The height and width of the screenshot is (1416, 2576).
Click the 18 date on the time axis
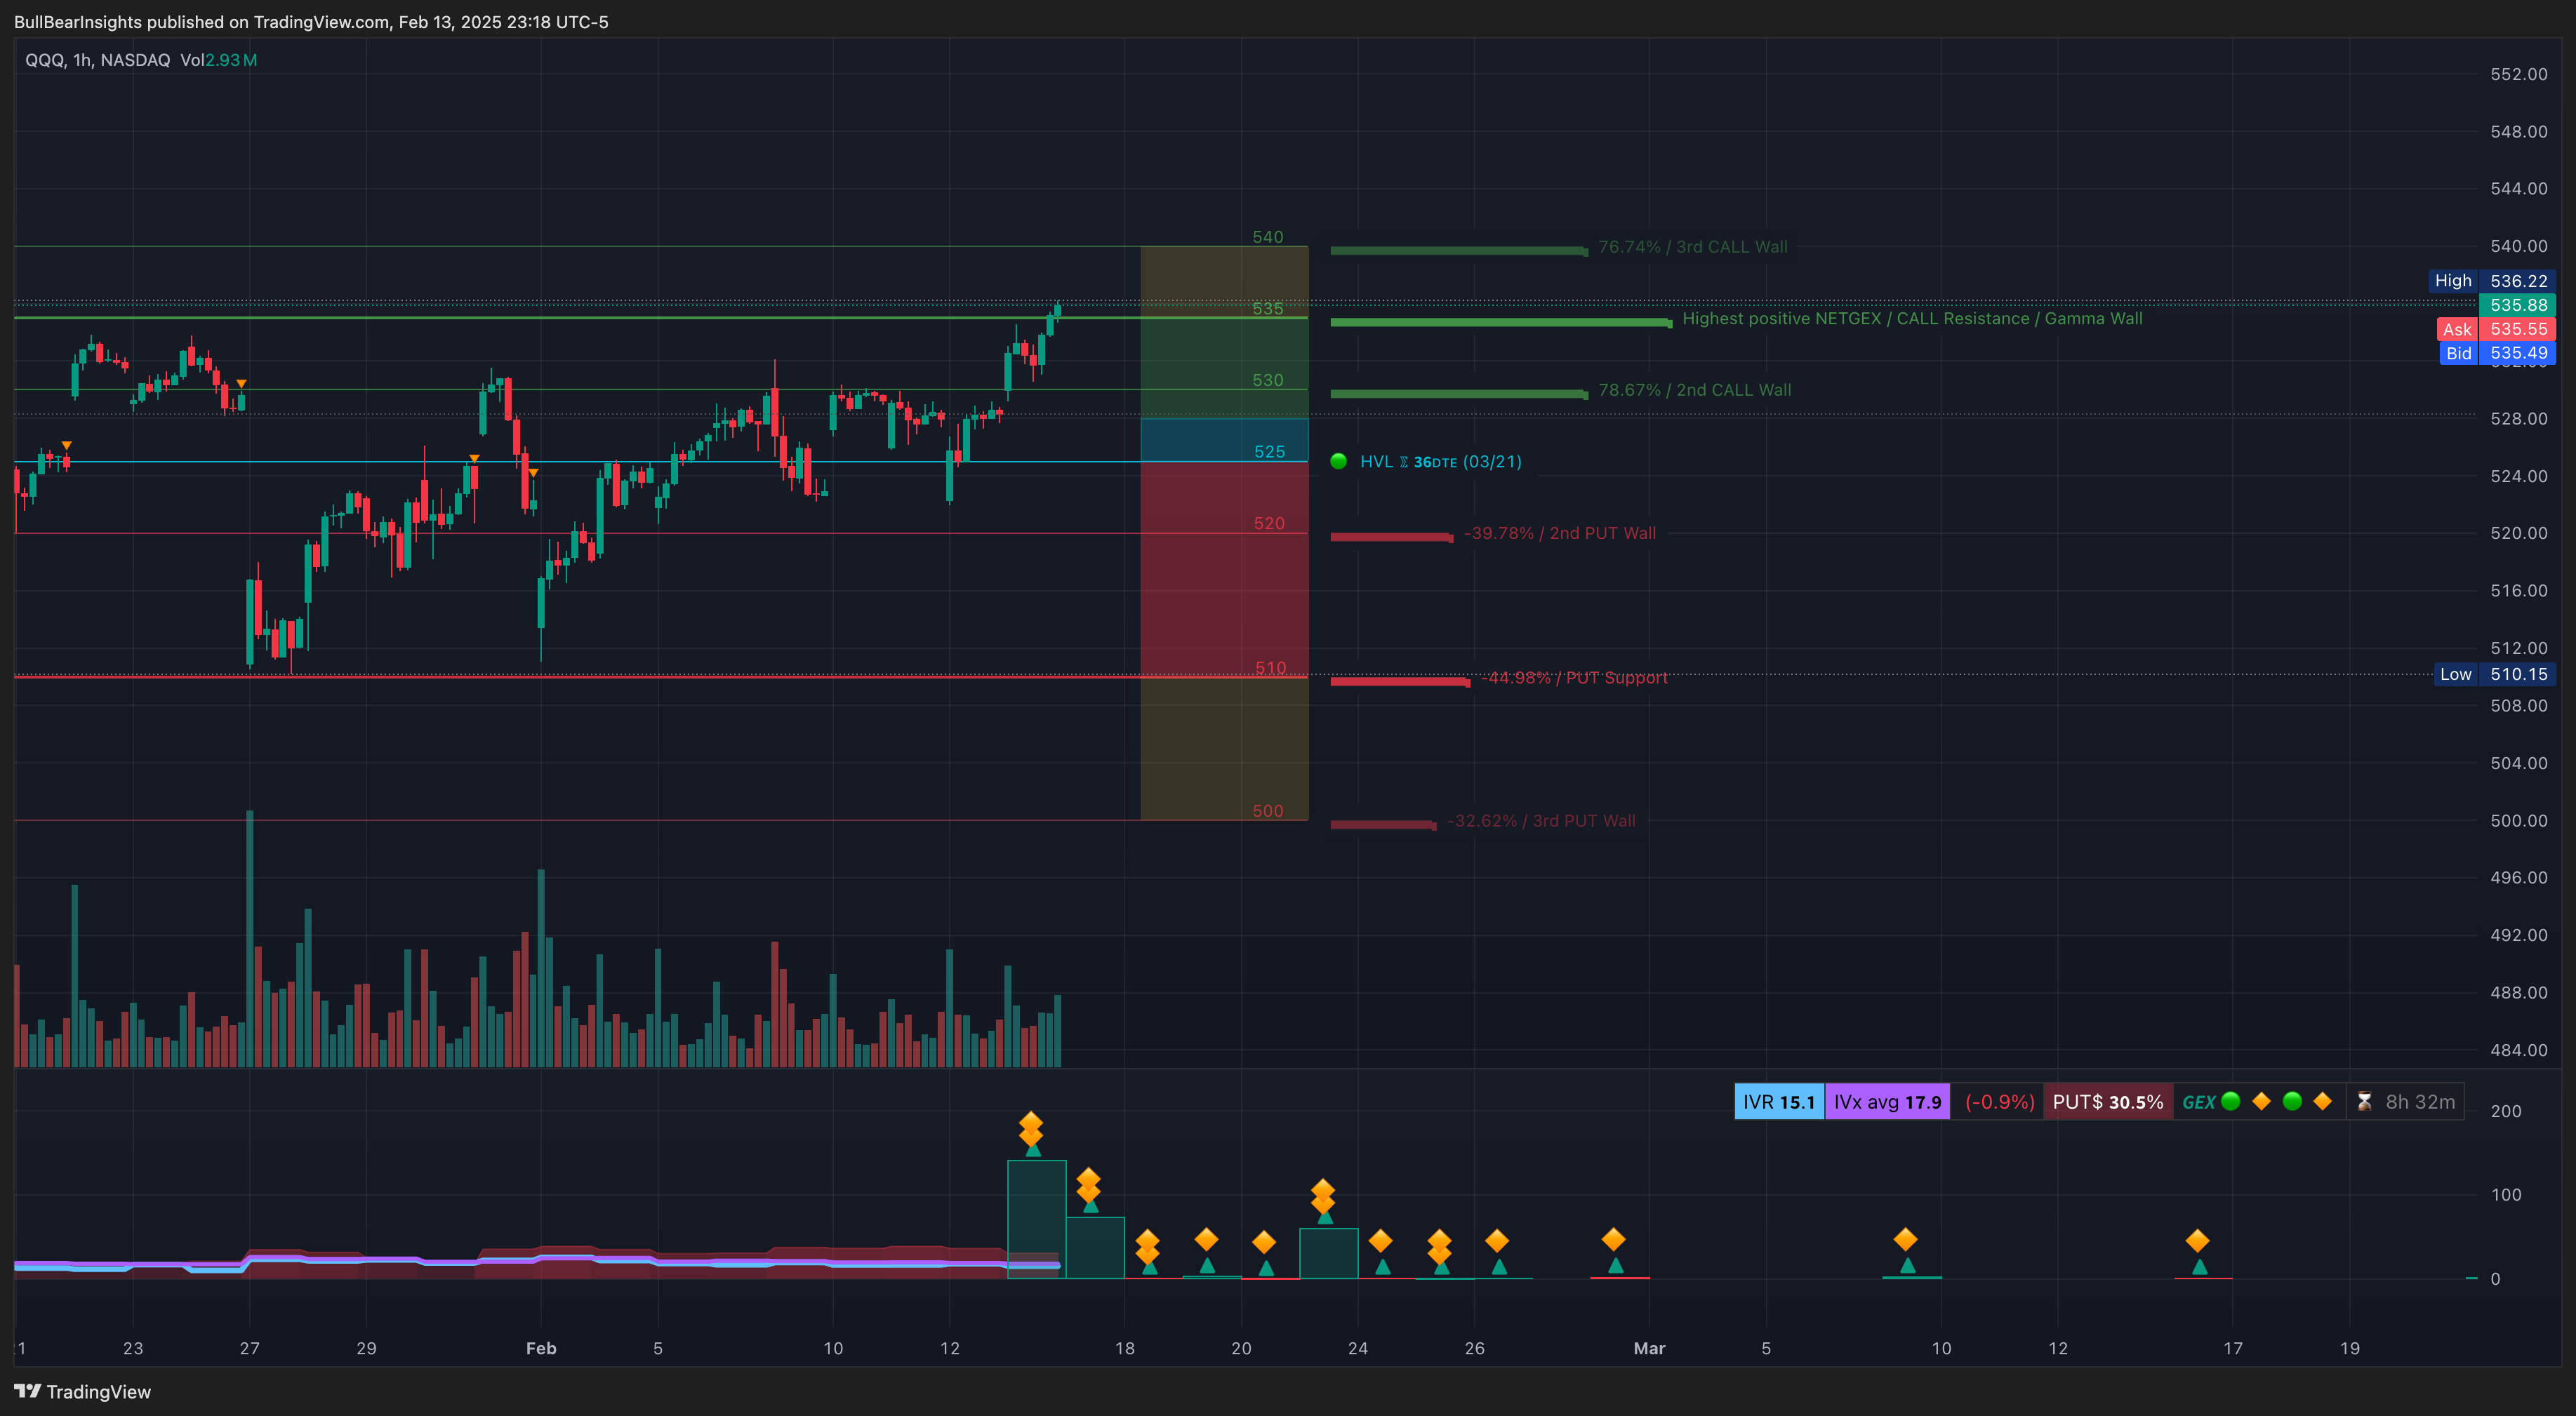tap(1124, 1348)
